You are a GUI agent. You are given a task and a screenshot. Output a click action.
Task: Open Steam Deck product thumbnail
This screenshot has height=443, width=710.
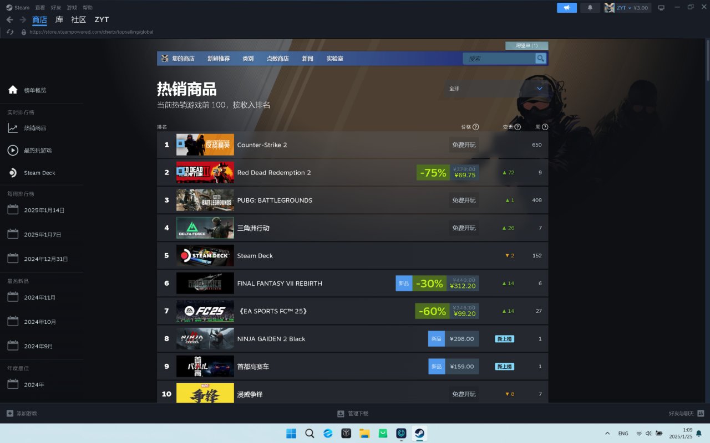[x=205, y=255]
